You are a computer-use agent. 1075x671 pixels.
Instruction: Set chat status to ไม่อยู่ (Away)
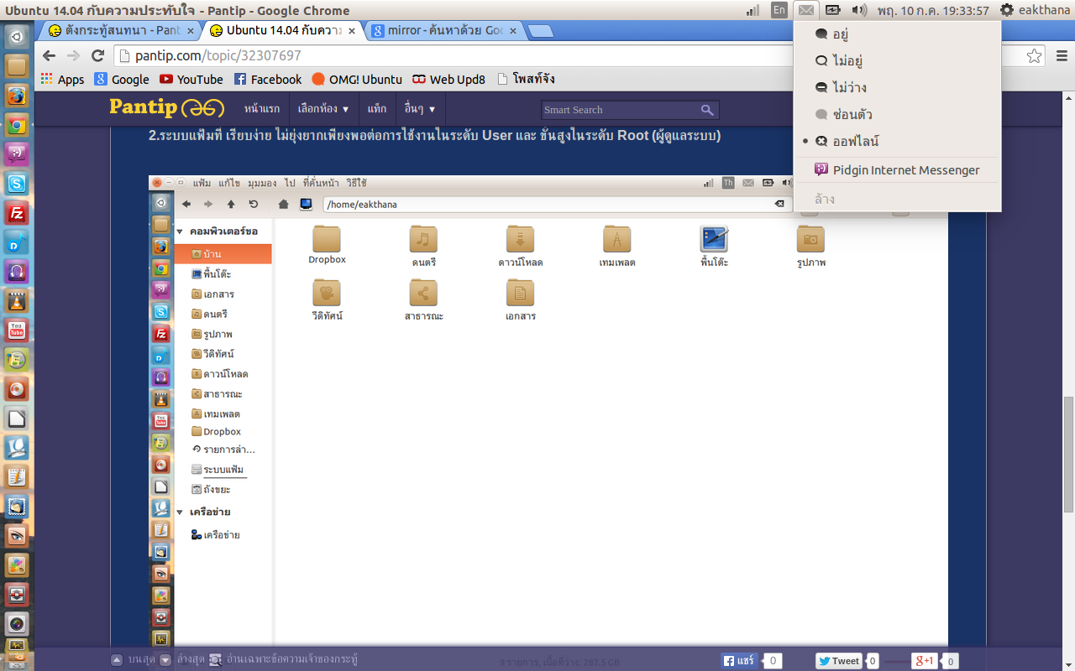898,61
